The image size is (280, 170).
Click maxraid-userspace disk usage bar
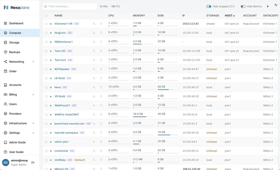[168, 135]
